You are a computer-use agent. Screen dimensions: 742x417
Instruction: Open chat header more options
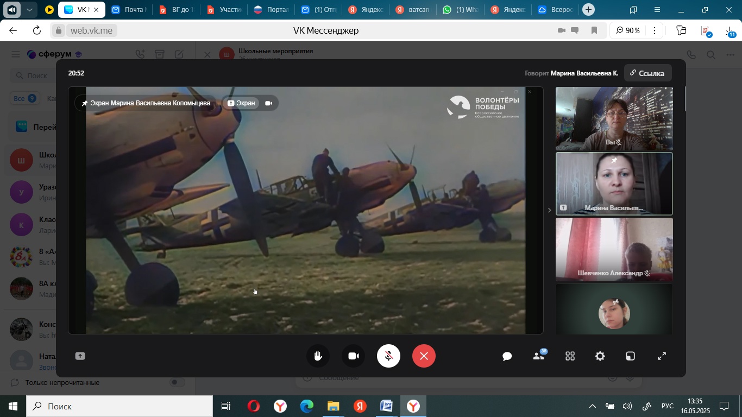point(731,55)
